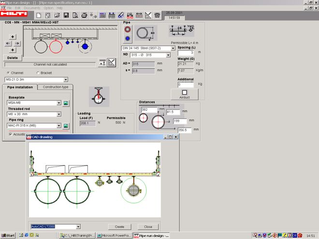Switch to the Construction type tab
The width and height of the screenshot is (319, 239).
[56, 87]
